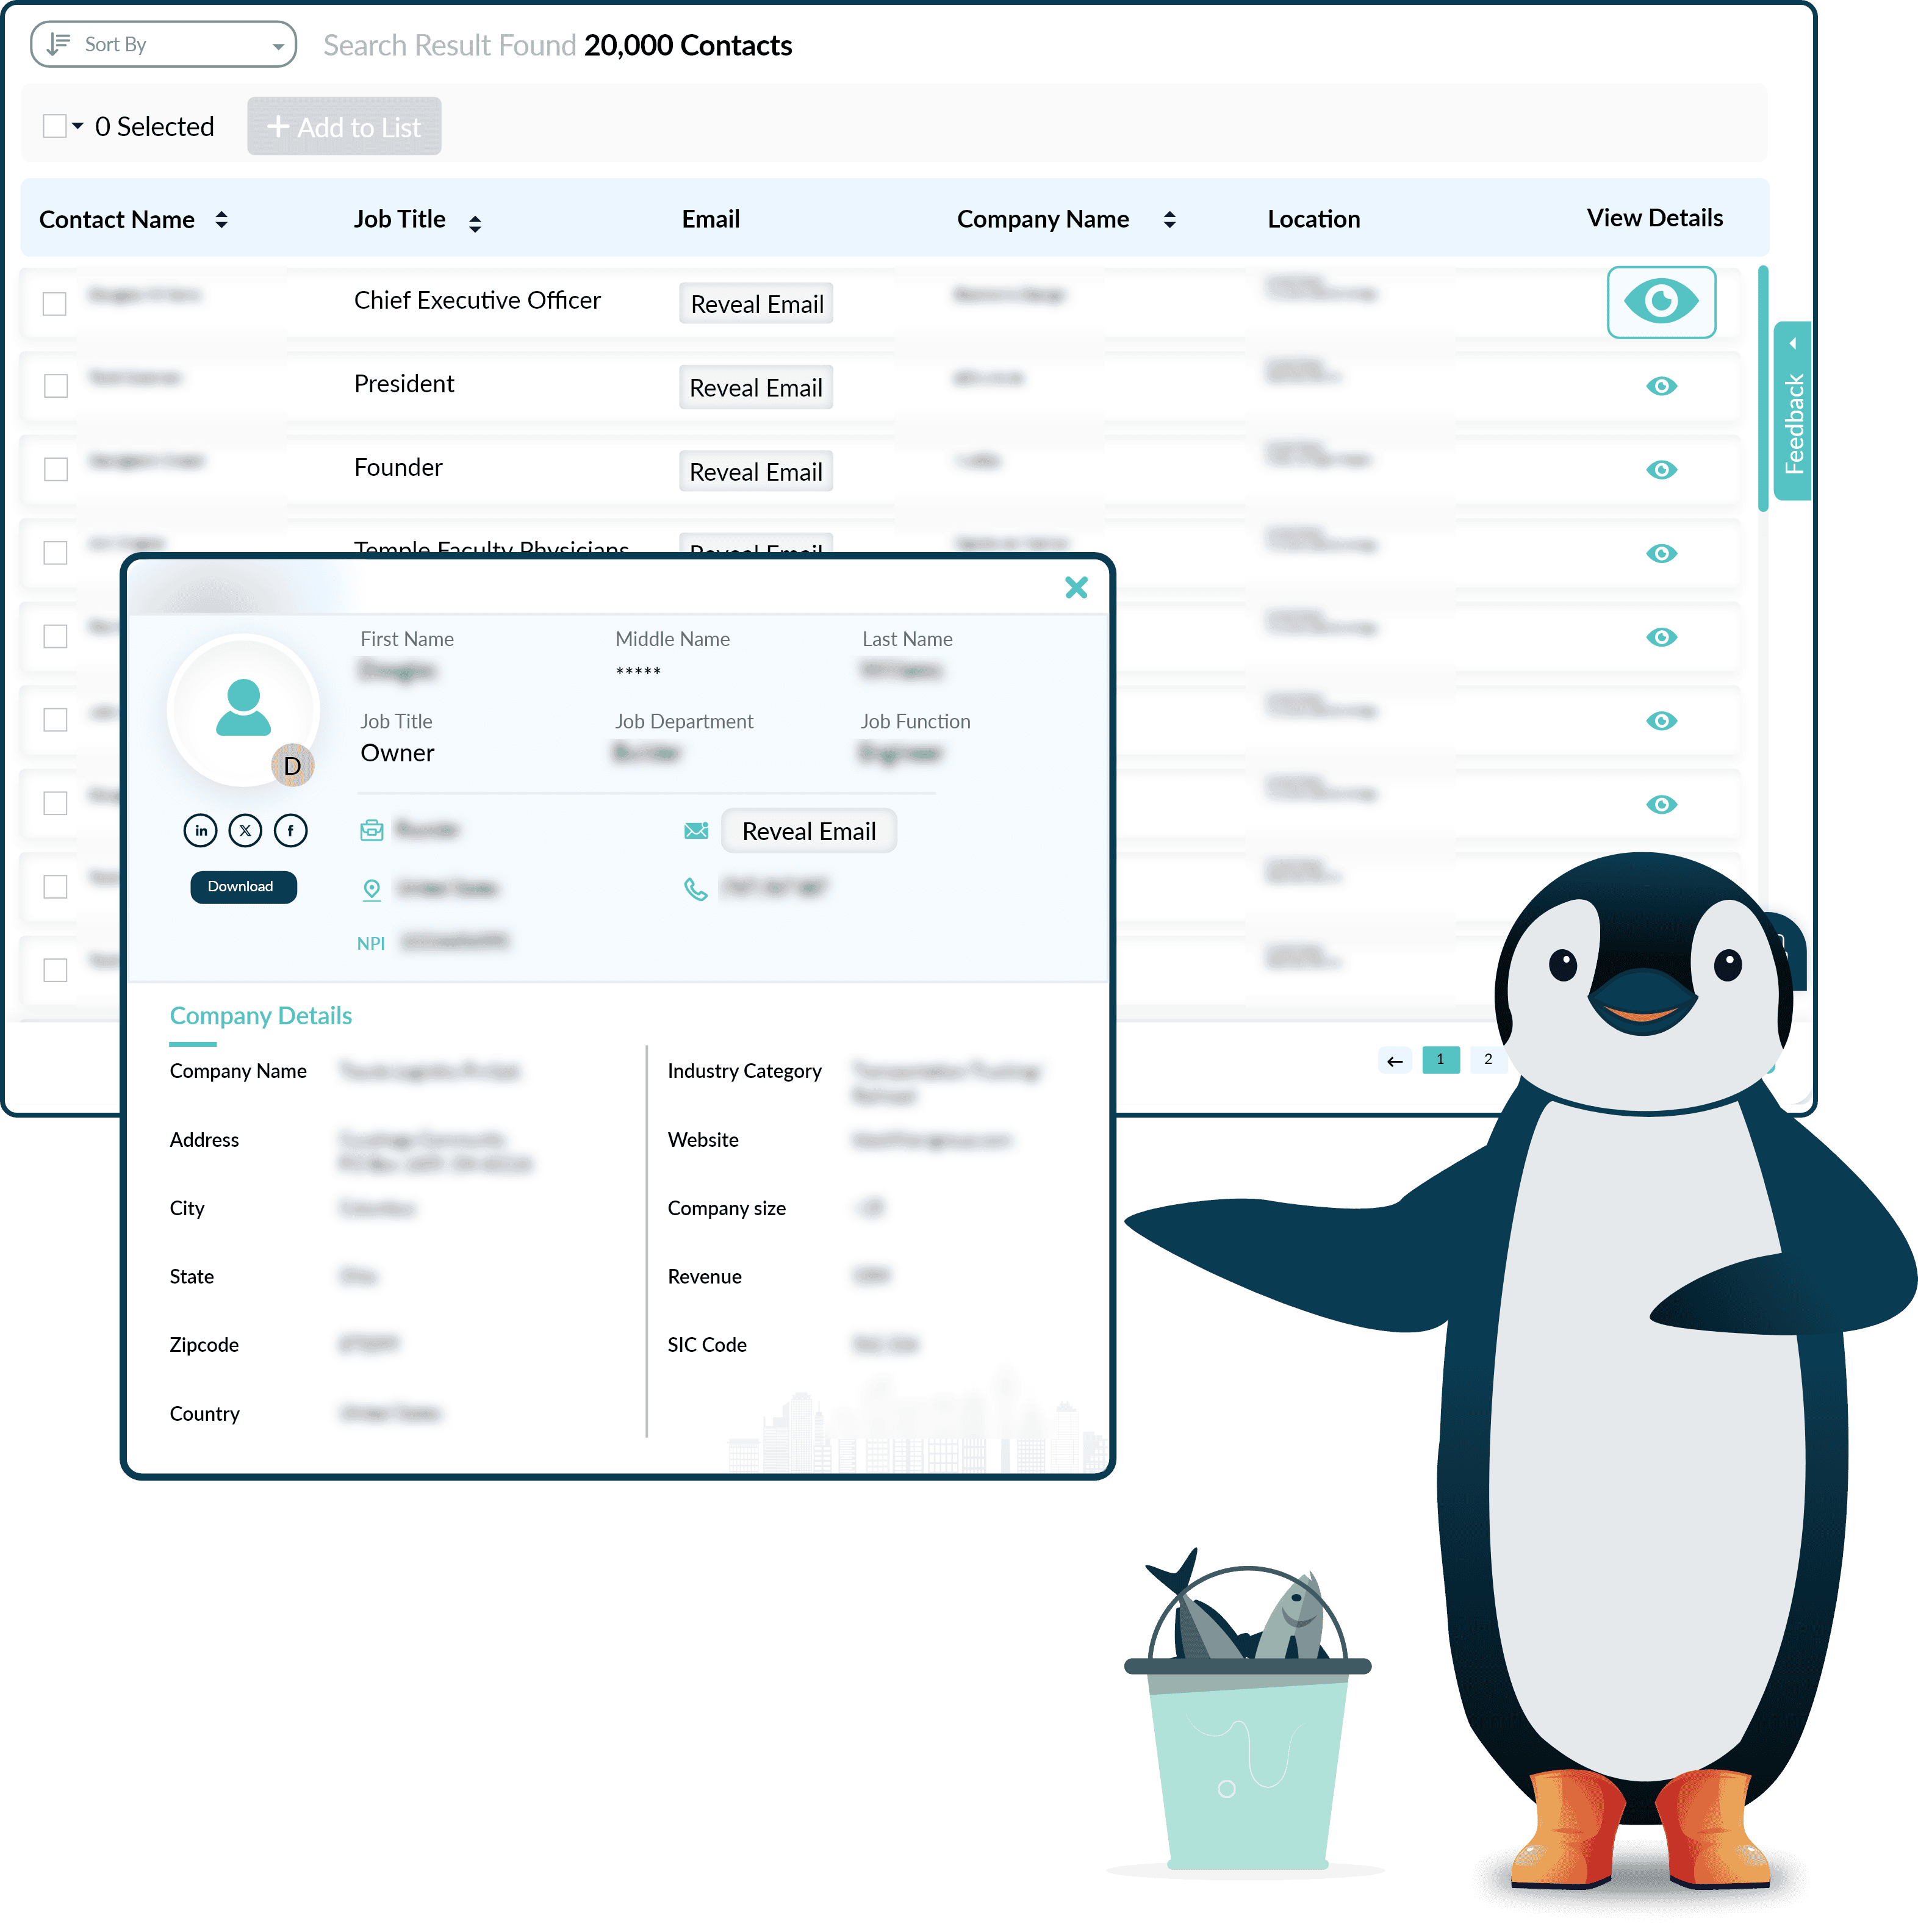Check the President row checkbox
This screenshot has width=1918, height=1932.
(55, 386)
